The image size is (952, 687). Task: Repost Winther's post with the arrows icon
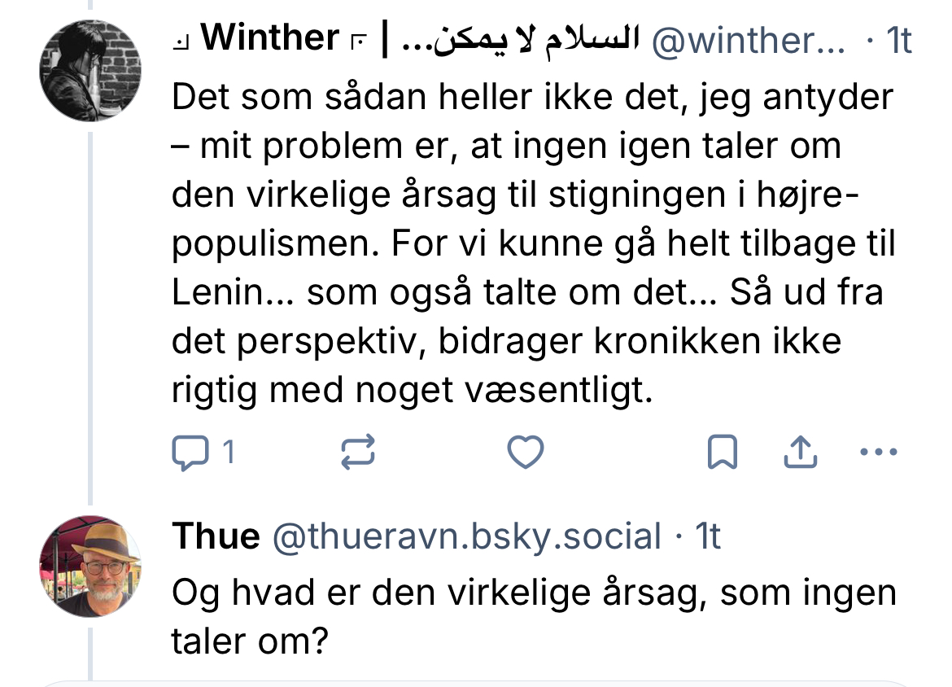click(x=357, y=453)
